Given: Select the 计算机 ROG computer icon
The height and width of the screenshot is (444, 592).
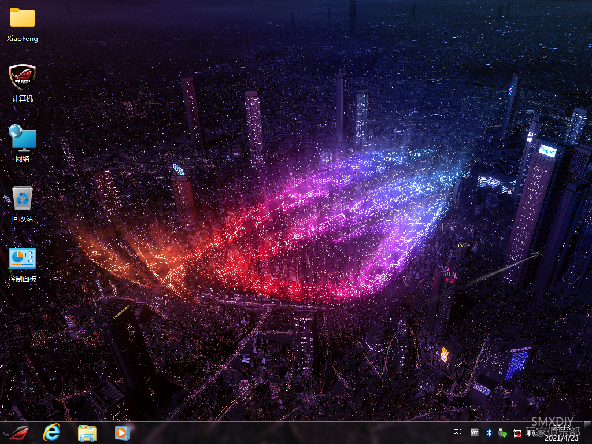Looking at the screenshot, I should tap(23, 84).
